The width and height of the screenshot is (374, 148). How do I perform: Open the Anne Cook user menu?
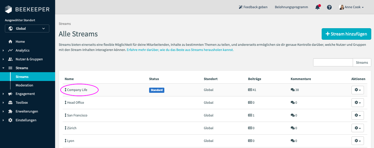pos(351,7)
